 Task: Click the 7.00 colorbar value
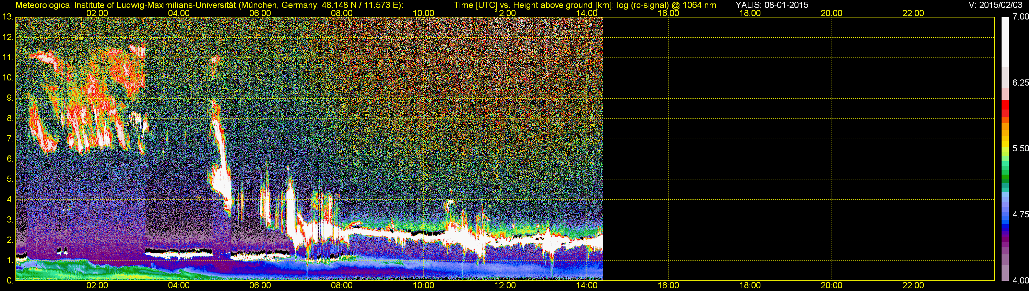point(1020,17)
